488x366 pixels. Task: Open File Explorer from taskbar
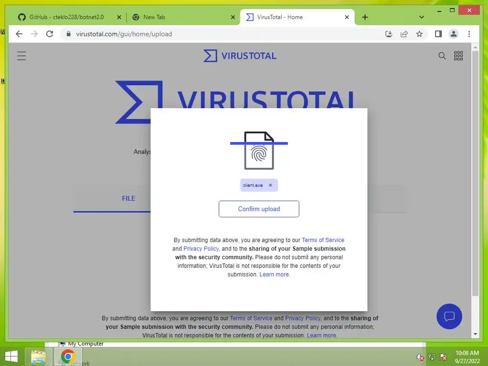pos(38,356)
